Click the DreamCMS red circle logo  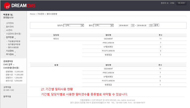[7, 6]
